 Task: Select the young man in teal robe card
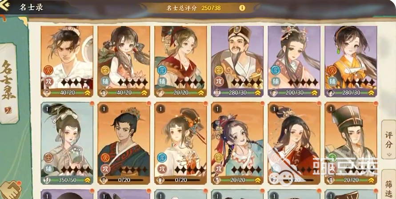click(124, 143)
